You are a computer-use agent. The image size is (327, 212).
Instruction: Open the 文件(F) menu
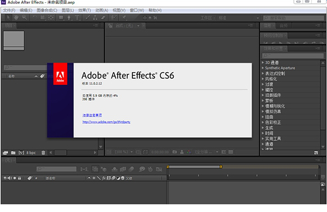[9, 10]
